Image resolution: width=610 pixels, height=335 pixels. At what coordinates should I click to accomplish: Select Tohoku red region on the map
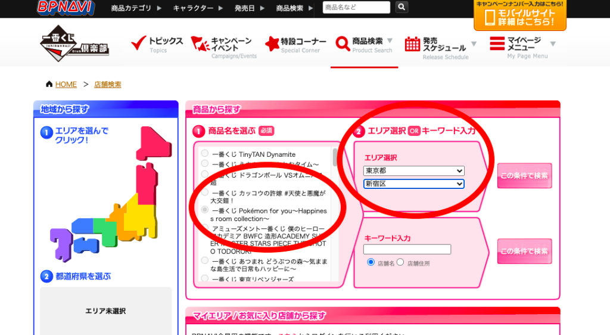(147, 184)
